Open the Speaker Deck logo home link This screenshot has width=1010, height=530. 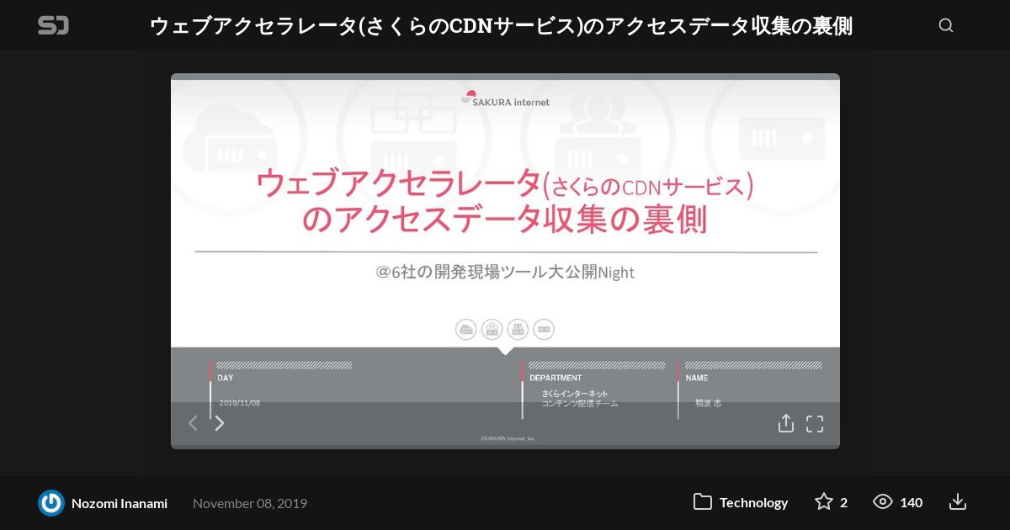[53, 25]
